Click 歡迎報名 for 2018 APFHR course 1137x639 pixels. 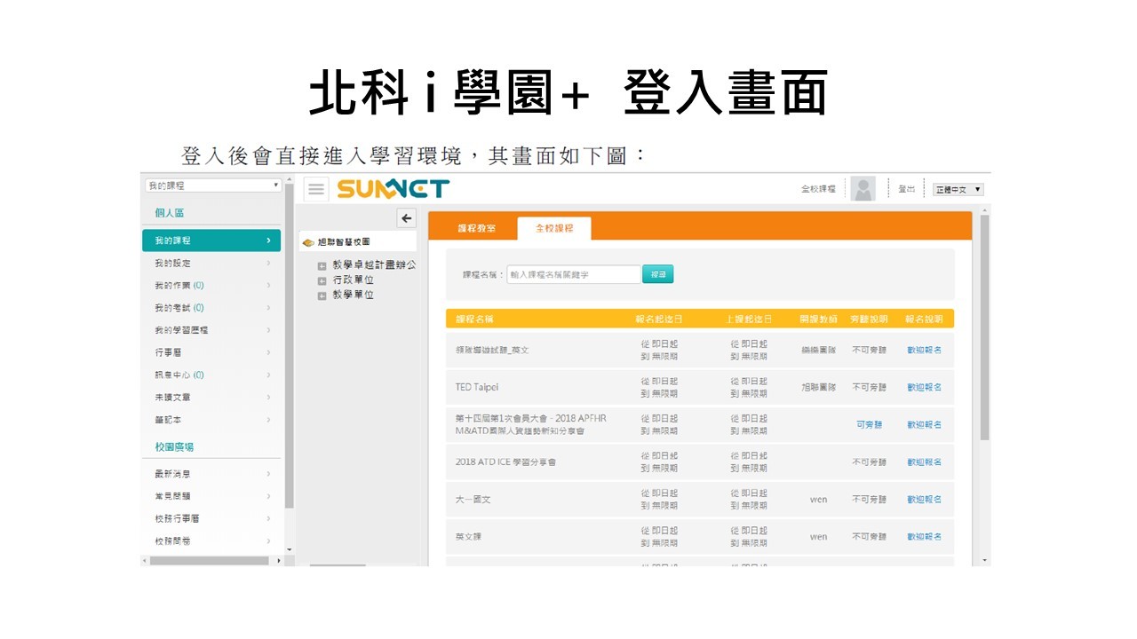[x=924, y=424]
